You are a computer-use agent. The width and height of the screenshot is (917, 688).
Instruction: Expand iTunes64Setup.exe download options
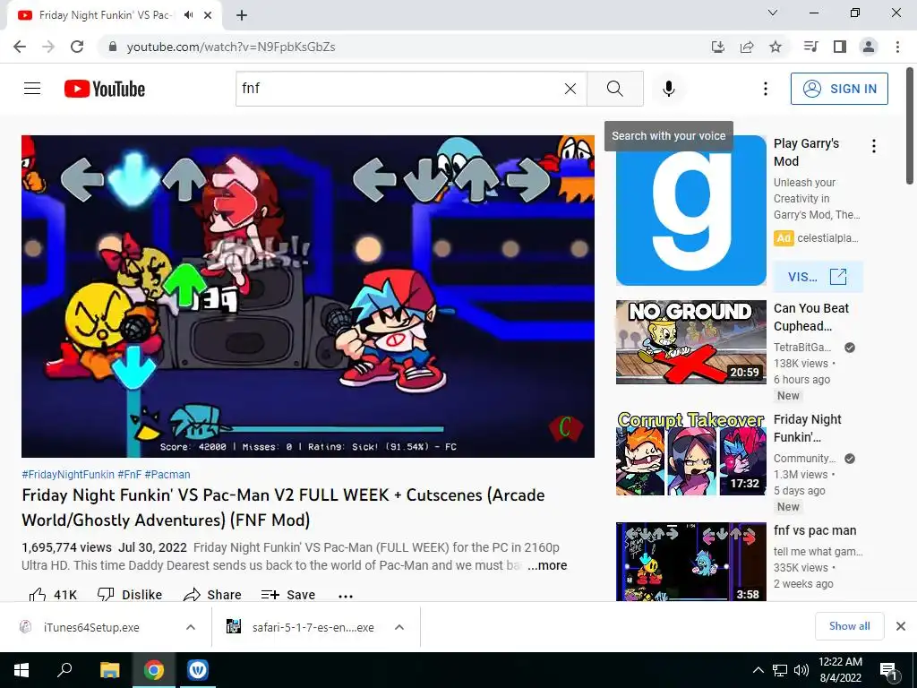(191, 627)
